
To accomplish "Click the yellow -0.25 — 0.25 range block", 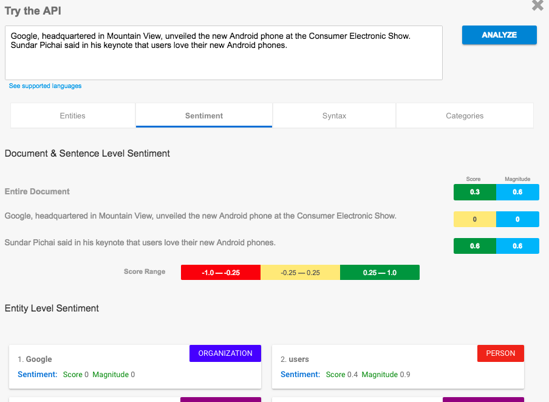I will click(x=300, y=273).
